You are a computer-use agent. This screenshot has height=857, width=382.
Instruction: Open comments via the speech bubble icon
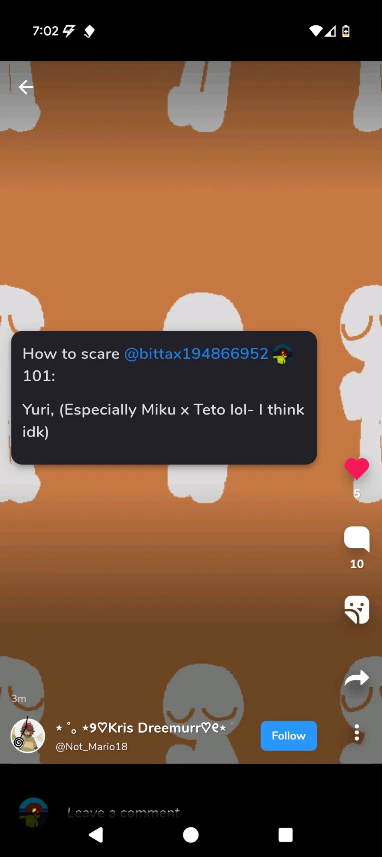pos(357,539)
